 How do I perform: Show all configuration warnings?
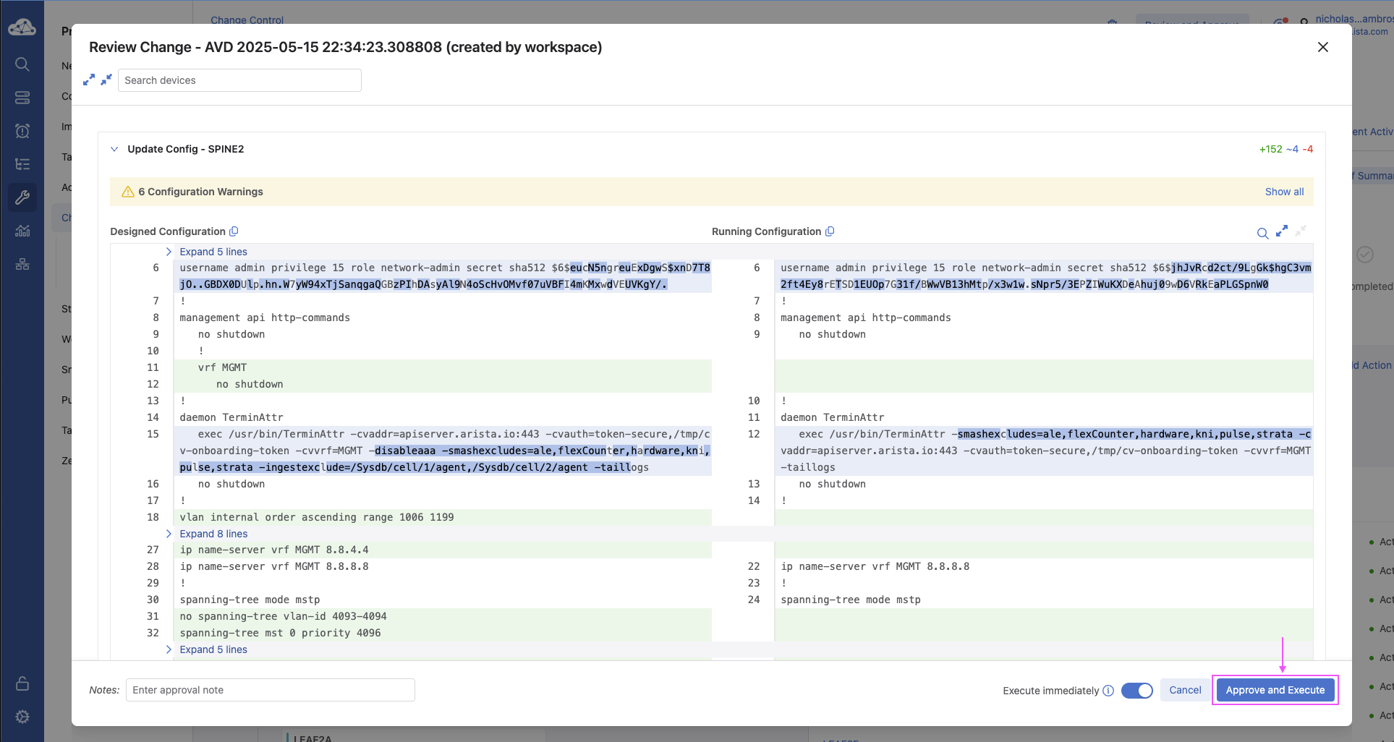1284,192
